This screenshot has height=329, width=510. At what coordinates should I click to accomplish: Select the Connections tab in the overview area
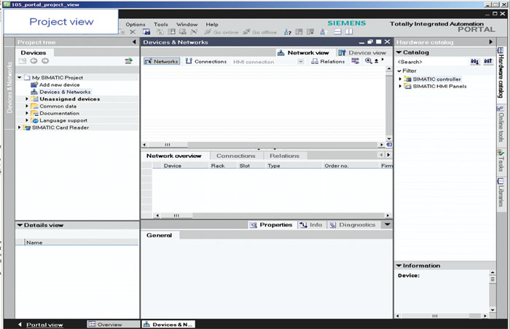(236, 156)
